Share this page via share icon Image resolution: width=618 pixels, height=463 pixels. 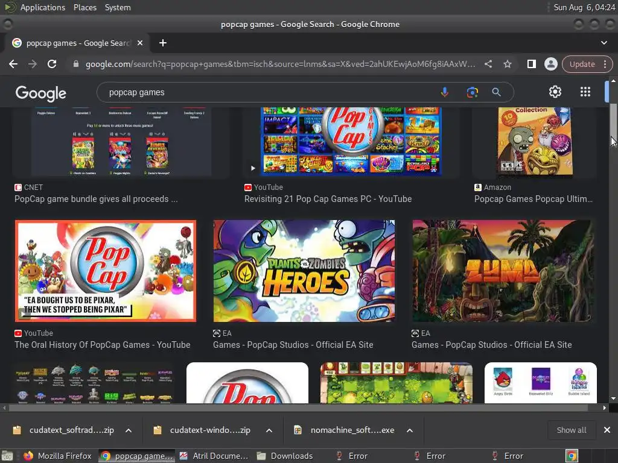click(488, 64)
